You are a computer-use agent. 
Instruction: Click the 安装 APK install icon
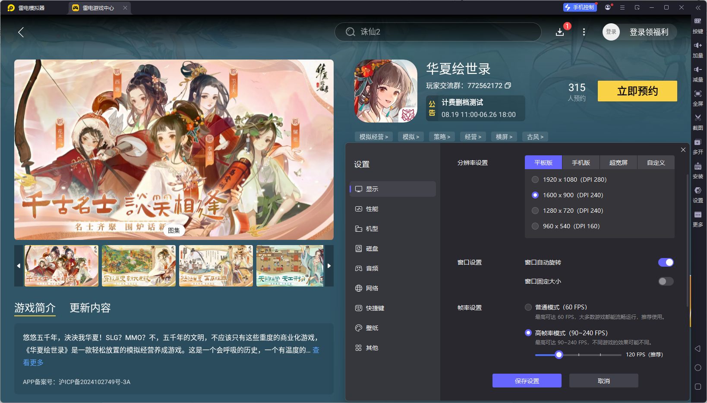[698, 171]
